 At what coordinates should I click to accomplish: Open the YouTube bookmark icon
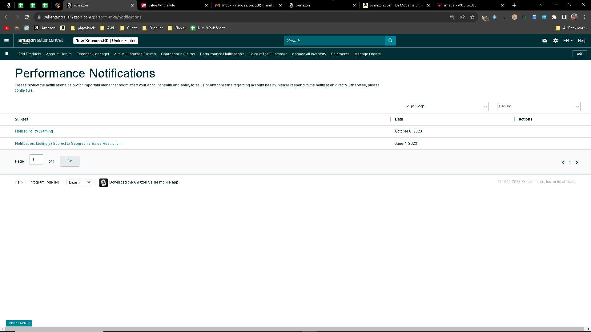click(7, 28)
